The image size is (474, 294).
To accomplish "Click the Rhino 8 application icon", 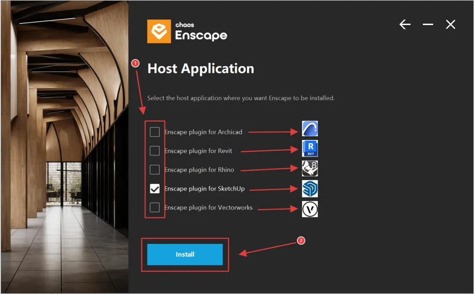I will (x=310, y=169).
